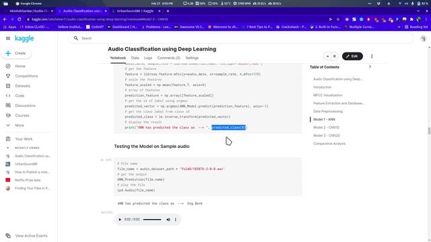The width and height of the screenshot is (431, 242).
Task: Jump to Model 2 - CNN1D section
Action: 326,128
